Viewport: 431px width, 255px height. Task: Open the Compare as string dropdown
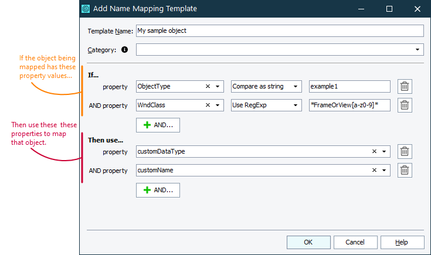[296, 87]
